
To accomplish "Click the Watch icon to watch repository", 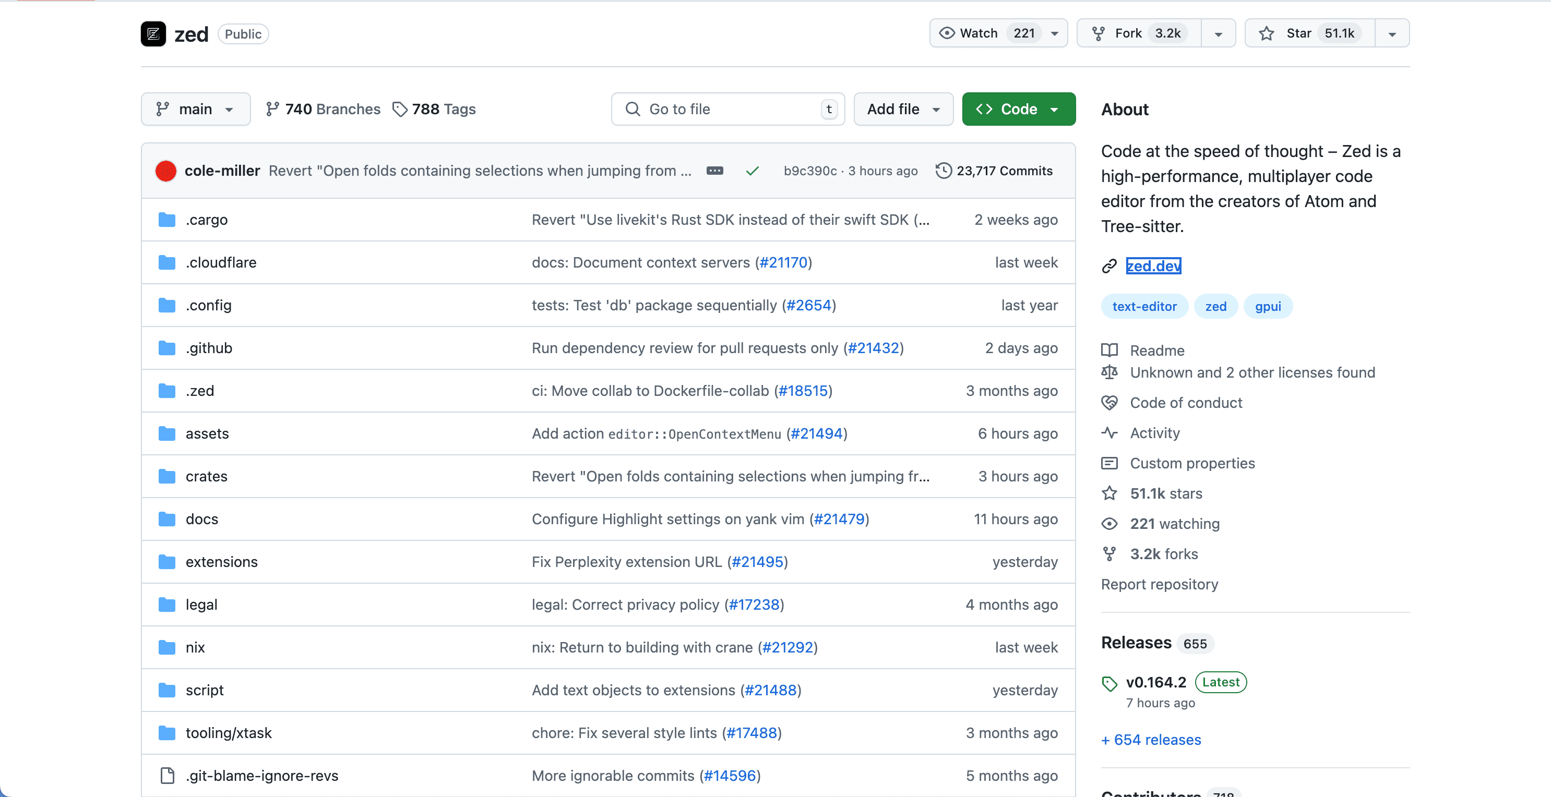I will [x=946, y=32].
